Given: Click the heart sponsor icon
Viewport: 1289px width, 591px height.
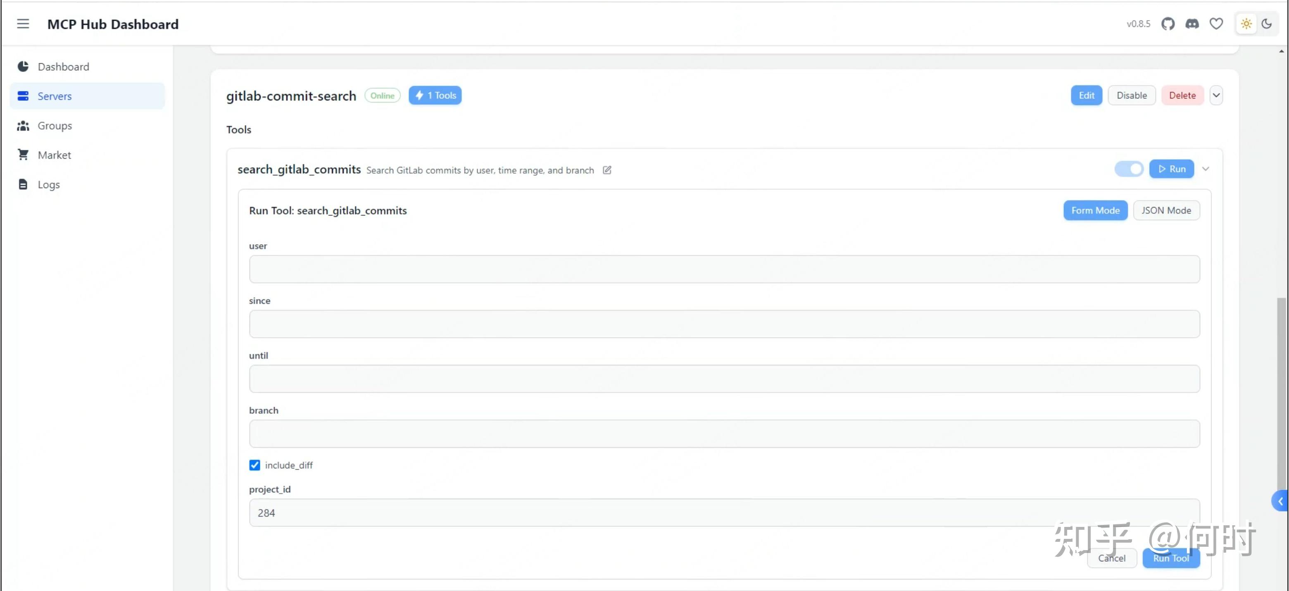Looking at the screenshot, I should coord(1216,24).
